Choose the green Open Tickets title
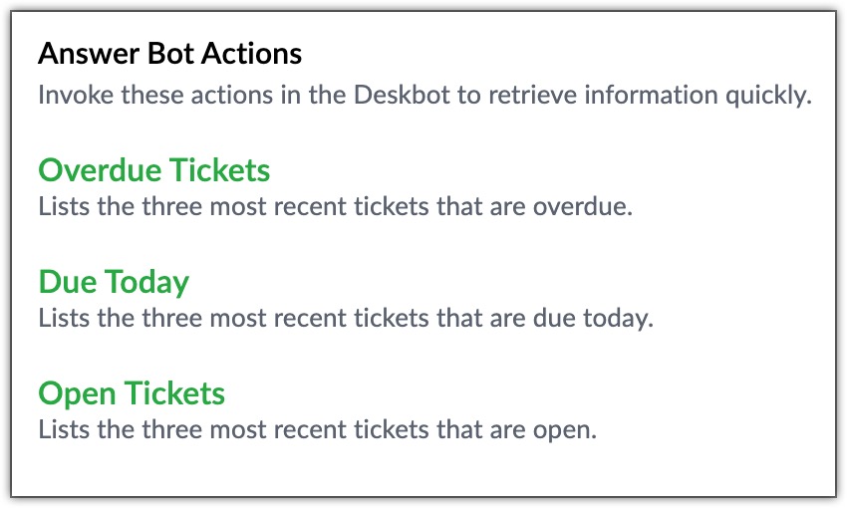 tap(132, 393)
